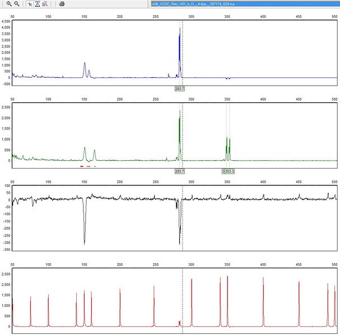Click the green peak at 150 bases
The width and height of the screenshot is (340, 336).
pos(85,151)
